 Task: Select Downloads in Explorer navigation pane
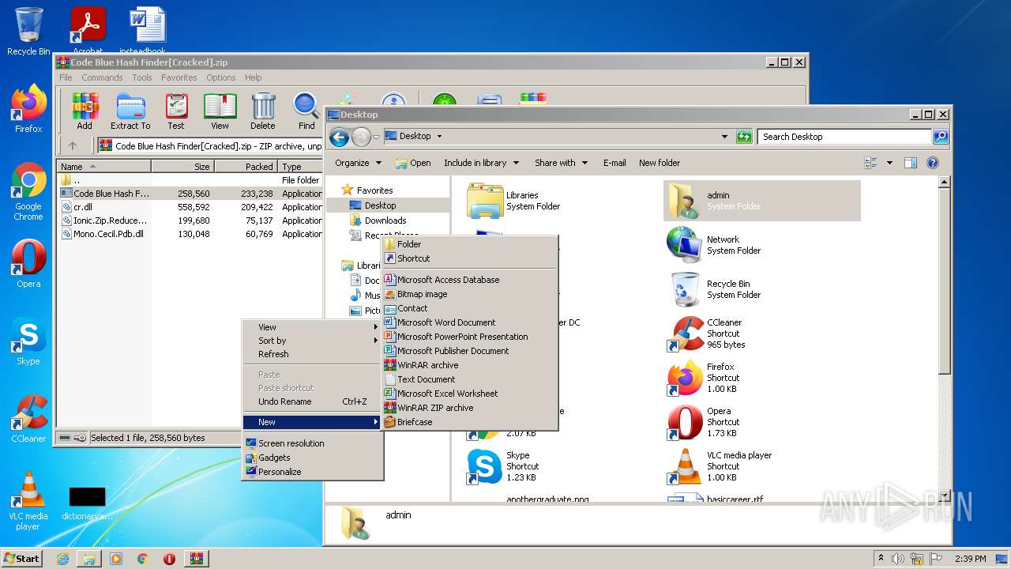(385, 220)
